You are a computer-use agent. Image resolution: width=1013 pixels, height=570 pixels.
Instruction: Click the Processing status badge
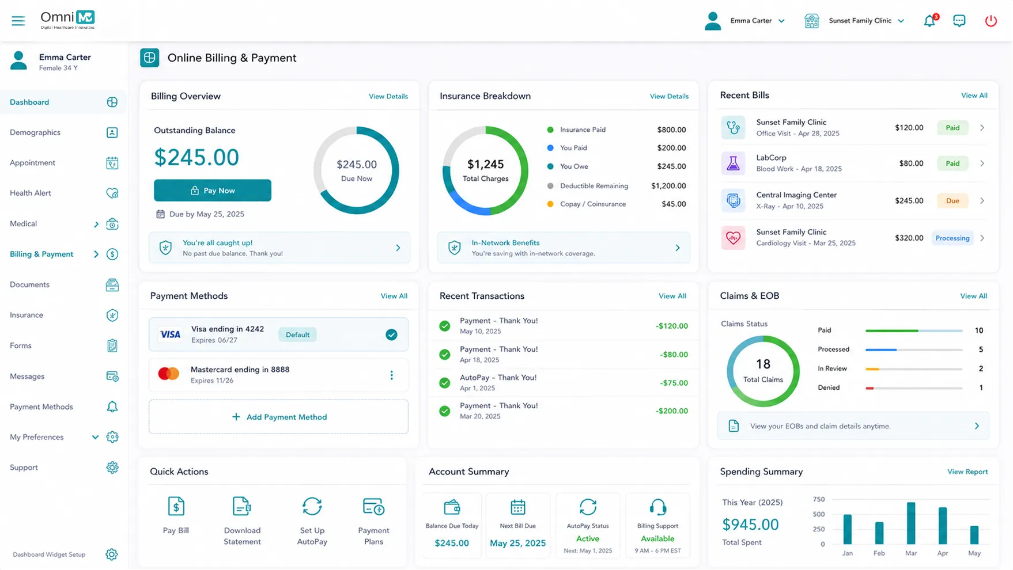coord(952,238)
